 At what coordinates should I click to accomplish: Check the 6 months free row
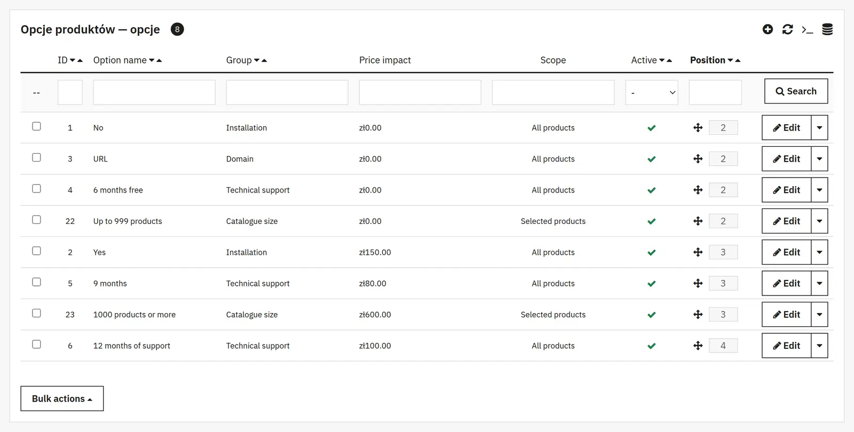click(36, 188)
